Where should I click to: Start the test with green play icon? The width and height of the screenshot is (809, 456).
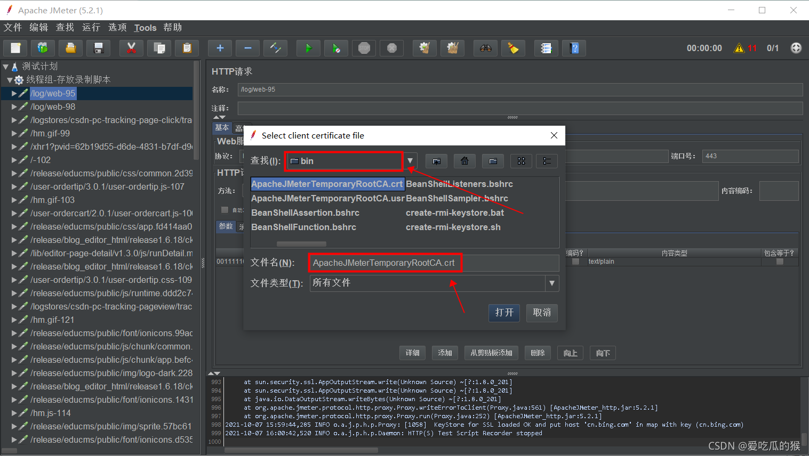click(308, 48)
